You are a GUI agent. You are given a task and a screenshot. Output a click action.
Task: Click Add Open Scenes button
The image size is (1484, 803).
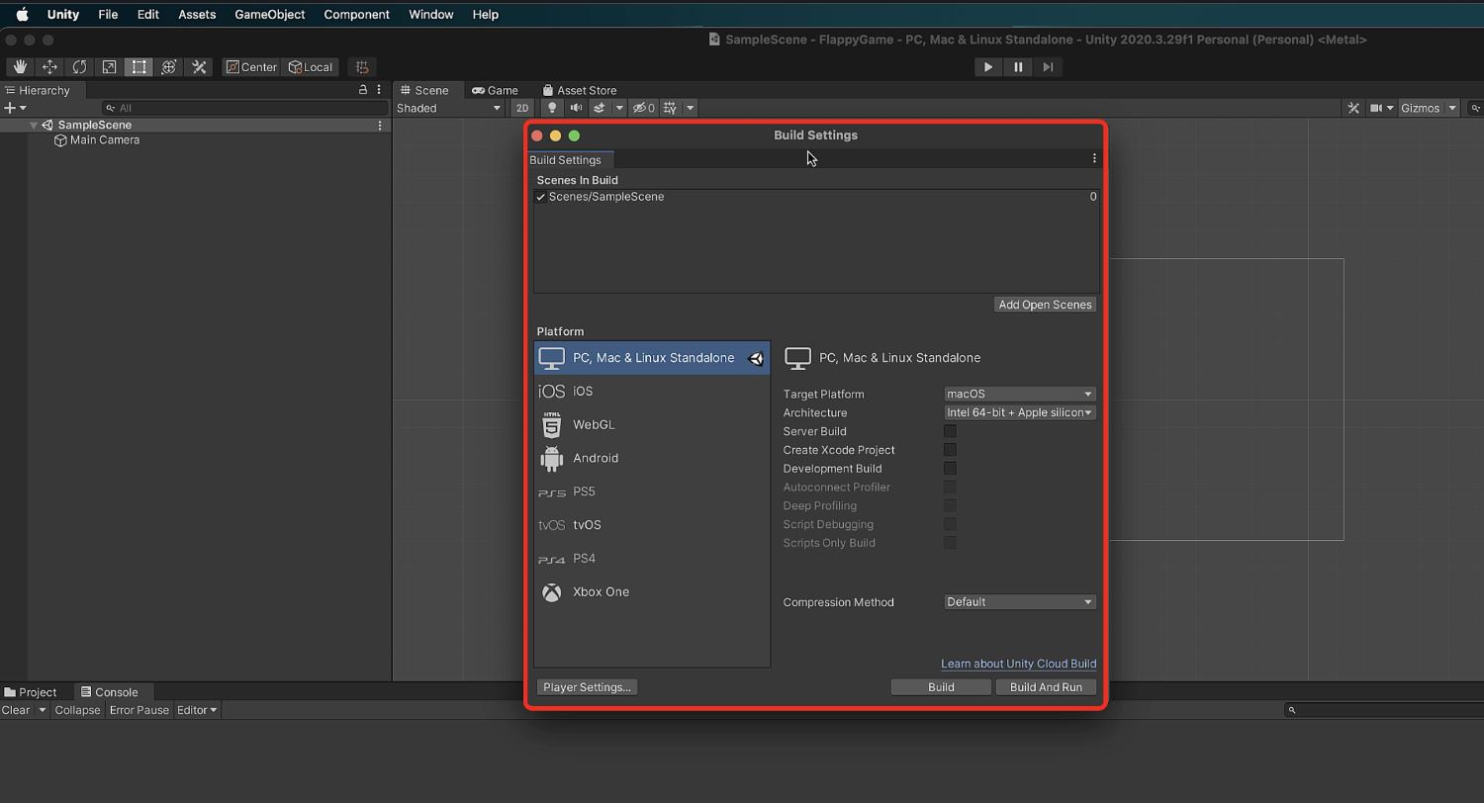point(1045,305)
